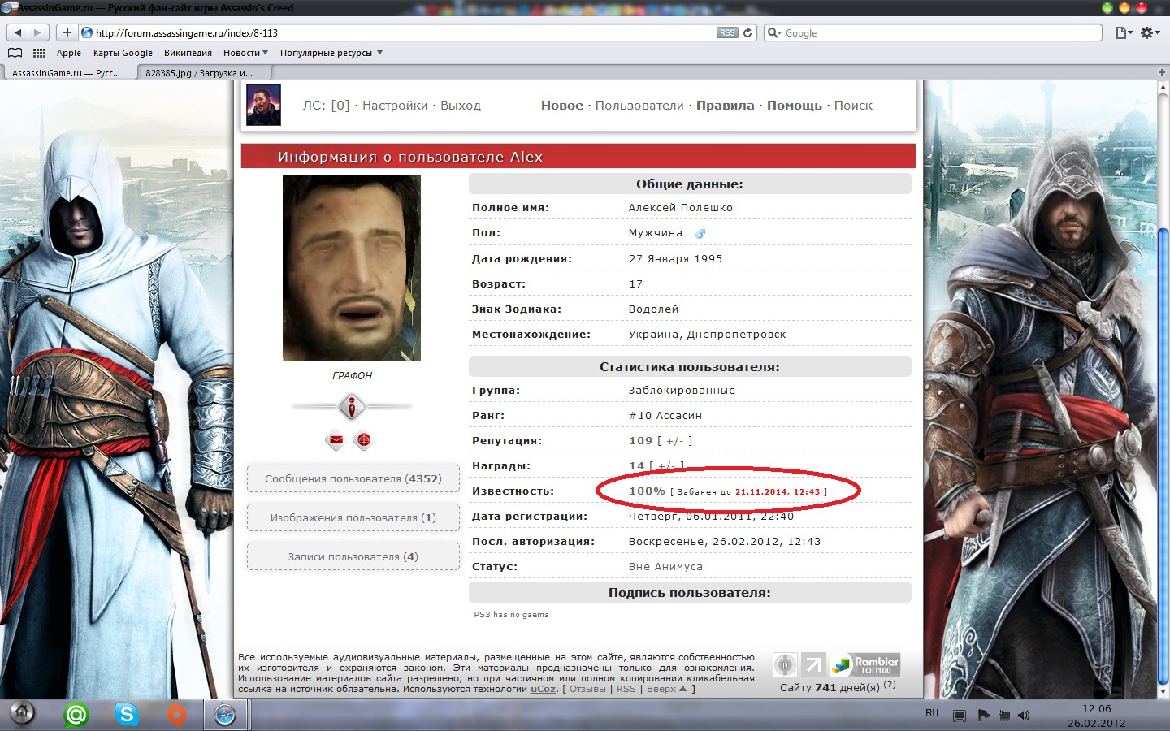Launch Mail.ru Agent from the taskbar
Screen dimensions: 1170x731
click(76, 715)
